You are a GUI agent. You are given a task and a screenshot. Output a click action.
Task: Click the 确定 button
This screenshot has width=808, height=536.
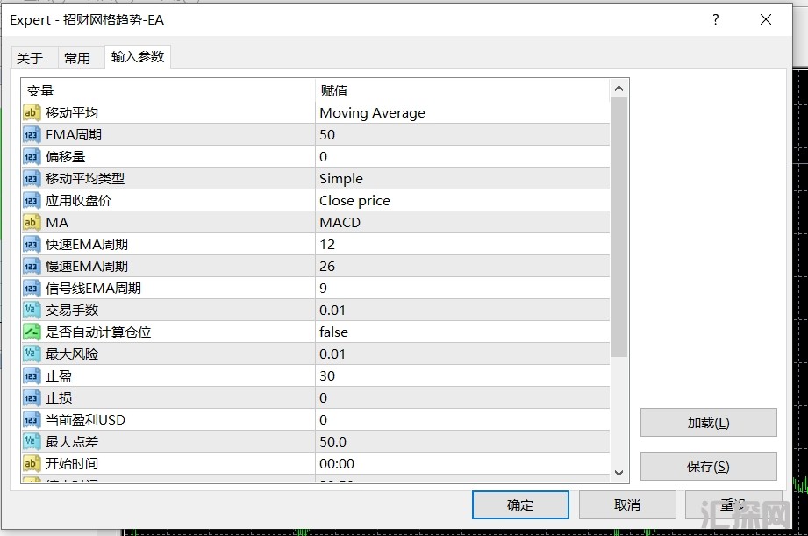point(520,505)
